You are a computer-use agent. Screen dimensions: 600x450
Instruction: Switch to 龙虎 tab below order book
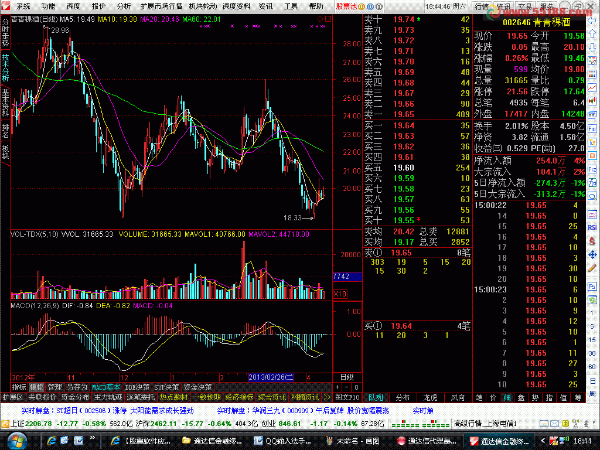(x=430, y=398)
